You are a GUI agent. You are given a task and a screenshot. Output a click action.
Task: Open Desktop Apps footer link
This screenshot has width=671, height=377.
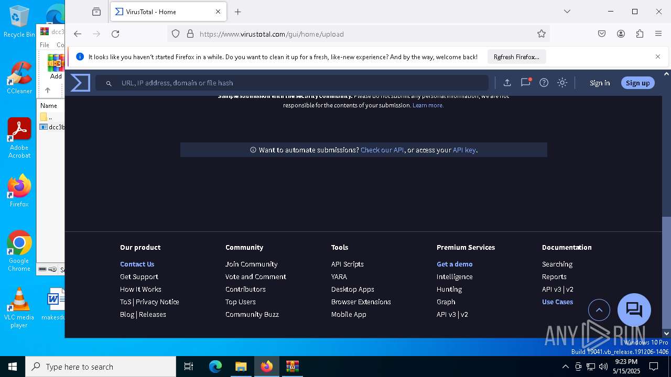[353, 289]
